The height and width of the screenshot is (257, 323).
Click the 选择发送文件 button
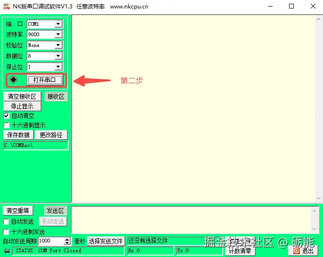[105, 241]
